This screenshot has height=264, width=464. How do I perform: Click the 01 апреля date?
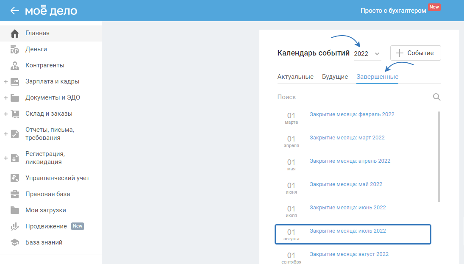[x=291, y=141]
